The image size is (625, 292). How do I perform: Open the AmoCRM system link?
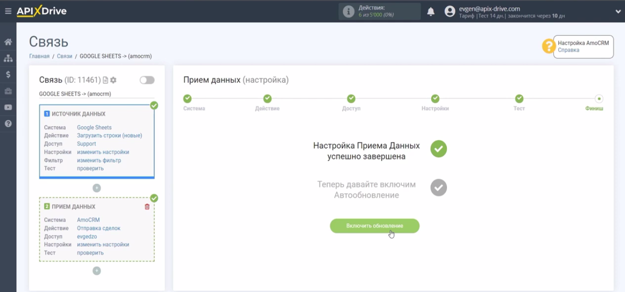88,220
